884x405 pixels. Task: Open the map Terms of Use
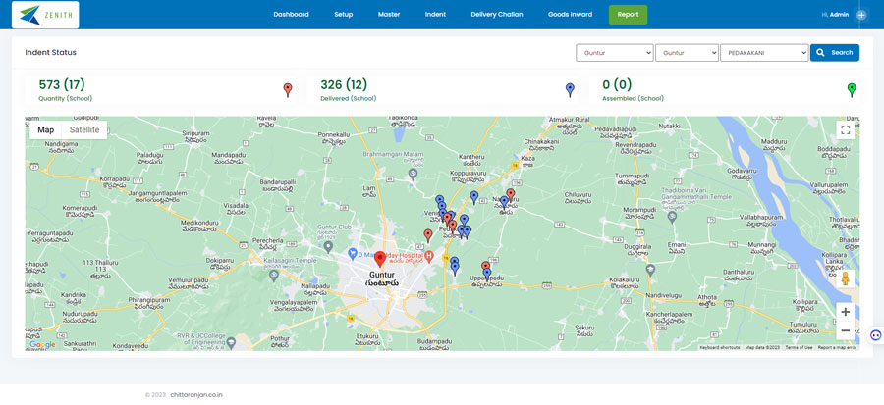click(799, 347)
